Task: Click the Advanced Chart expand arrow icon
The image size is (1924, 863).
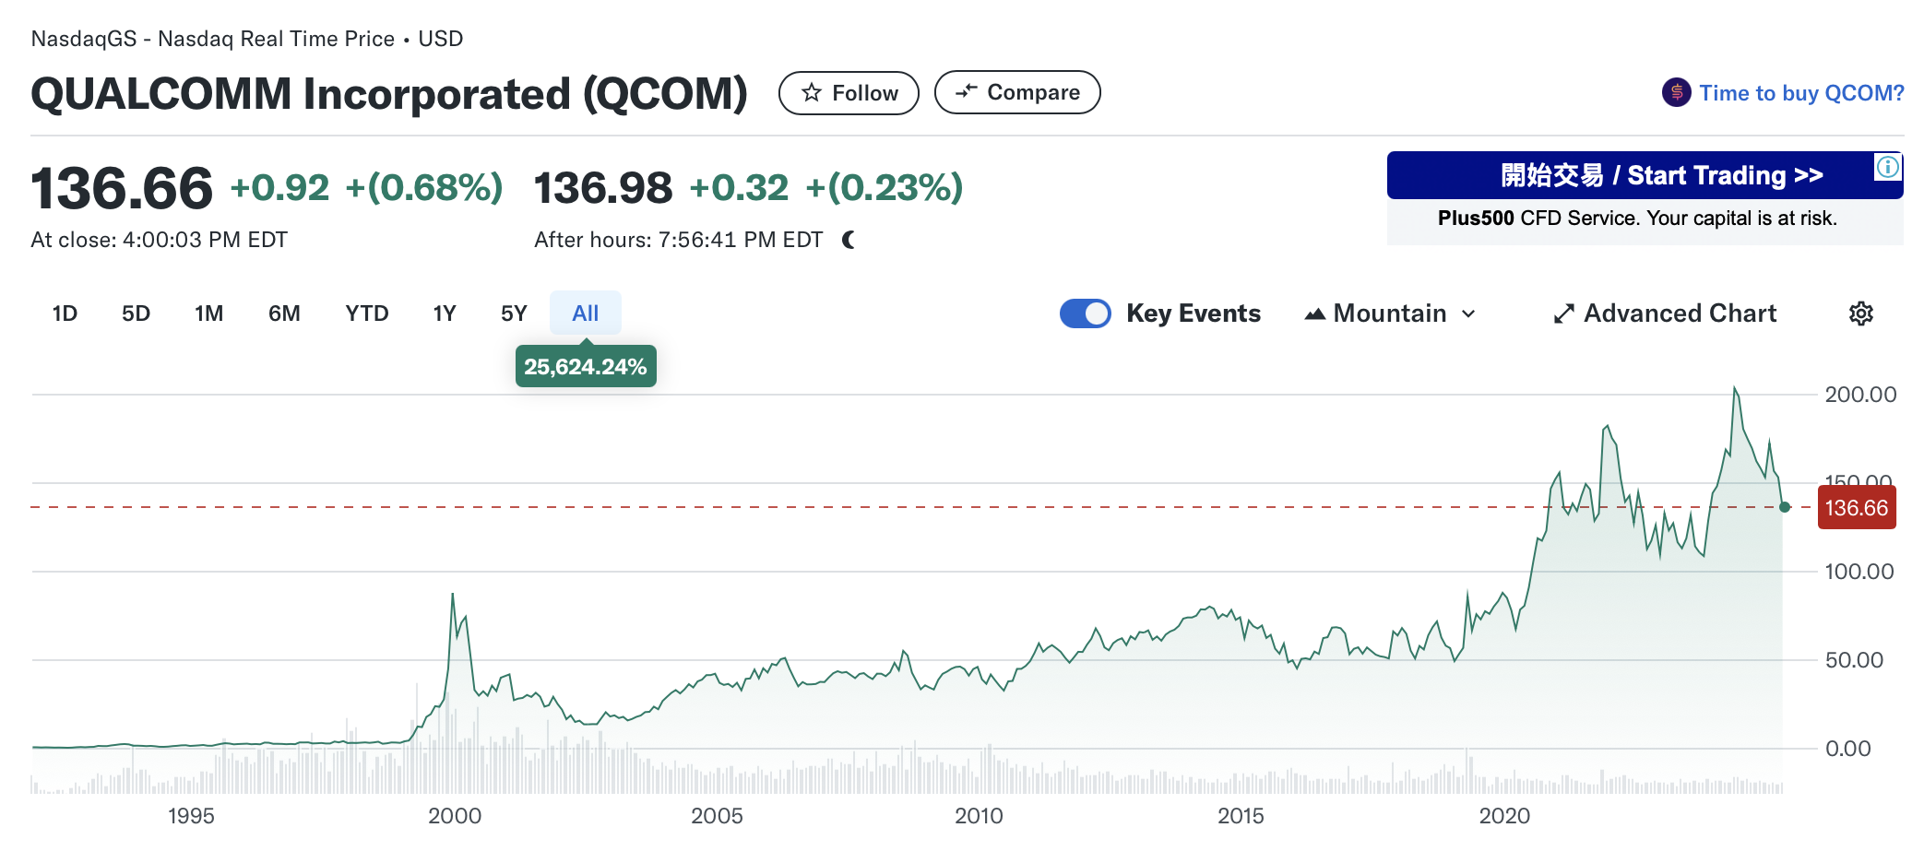Action: 1563,314
